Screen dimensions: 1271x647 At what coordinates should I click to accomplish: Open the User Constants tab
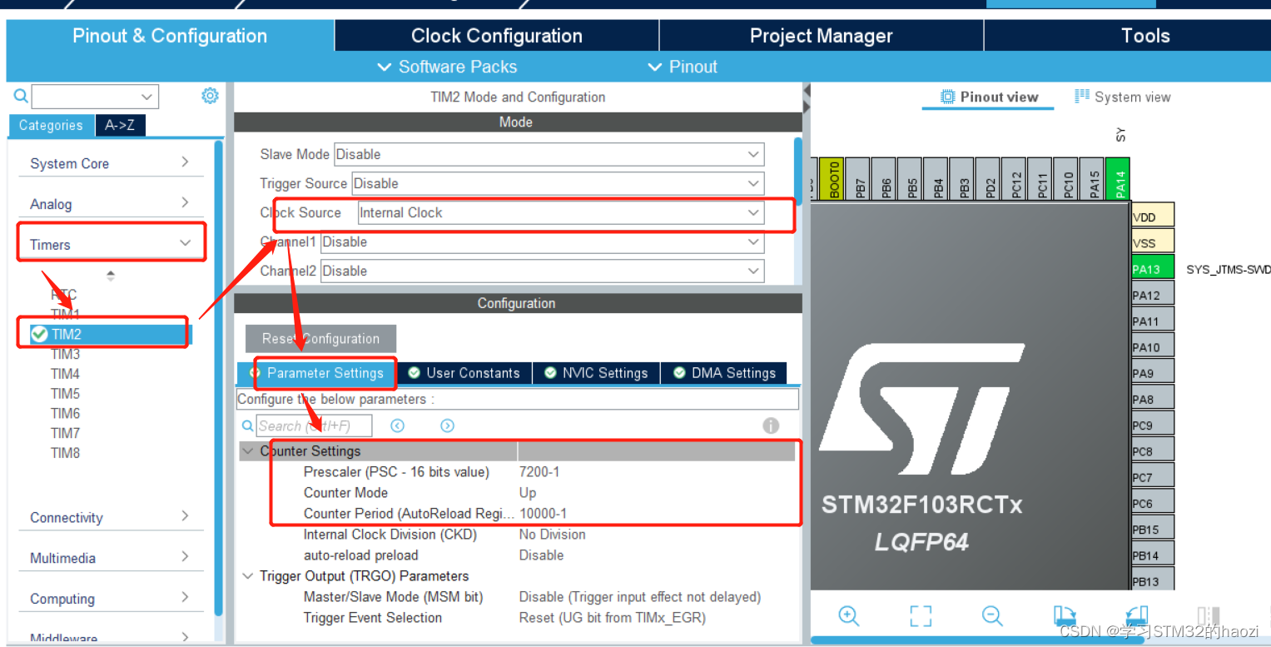click(464, 373)
